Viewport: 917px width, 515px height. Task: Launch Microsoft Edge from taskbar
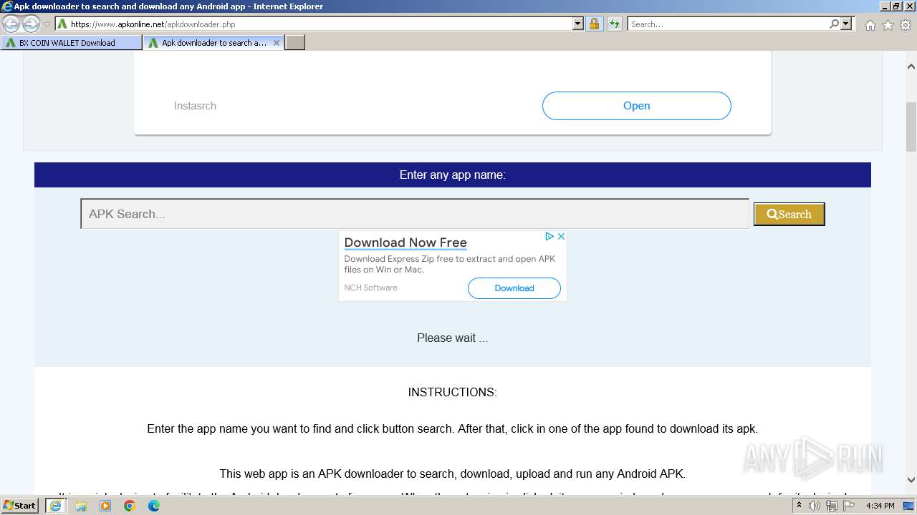coord(154,506)
